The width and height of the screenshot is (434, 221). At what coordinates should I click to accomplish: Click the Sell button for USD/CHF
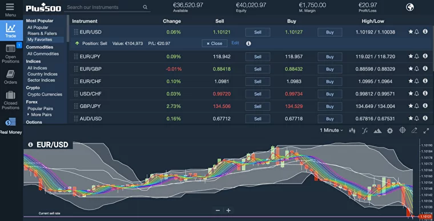coord(258,94)
